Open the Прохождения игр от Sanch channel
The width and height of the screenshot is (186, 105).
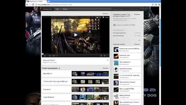(x=130, y=102)
